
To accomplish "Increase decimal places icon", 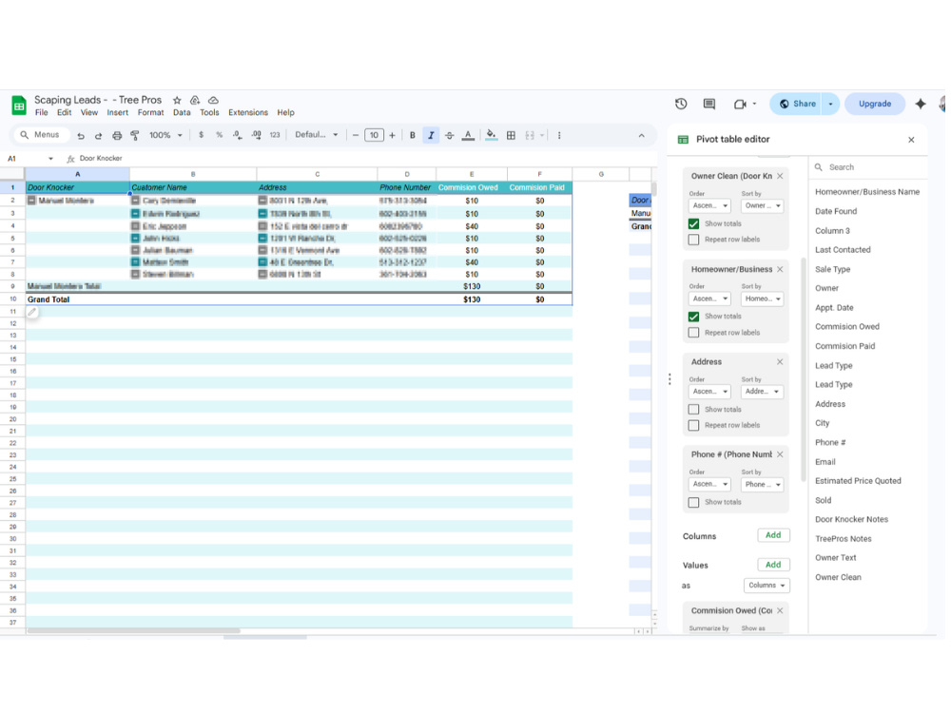I will [x=256, y=135].
